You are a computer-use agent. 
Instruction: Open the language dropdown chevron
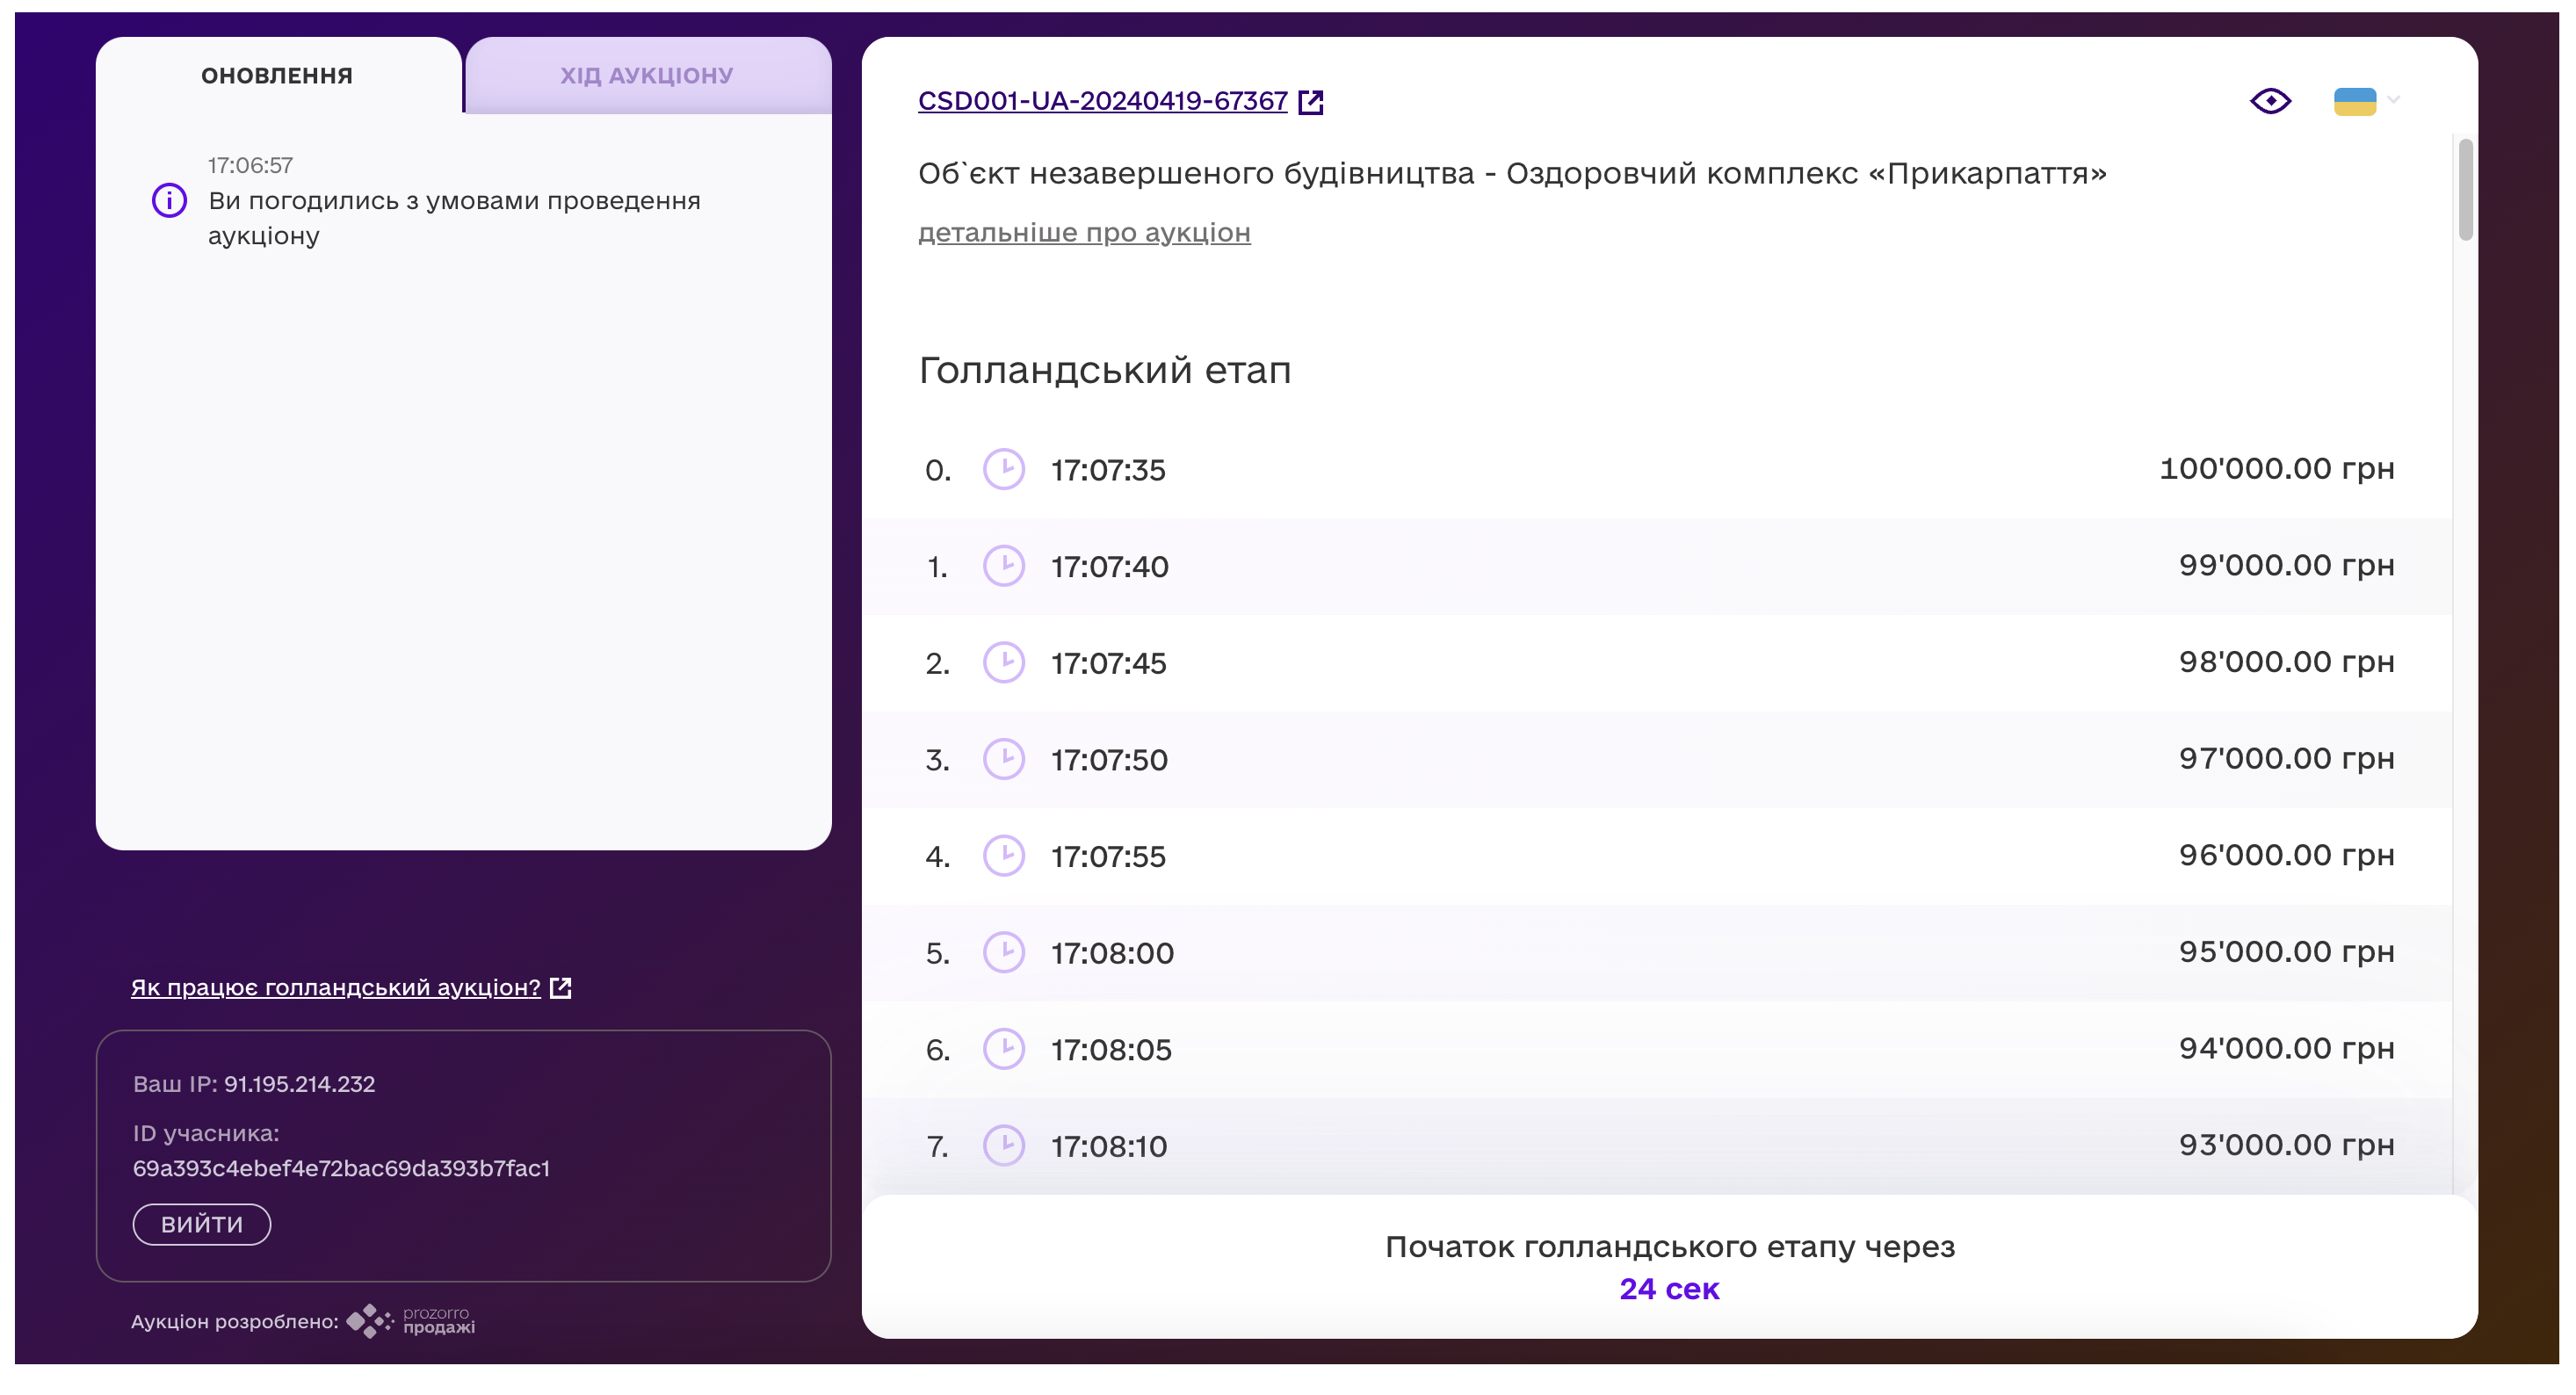(2393, 100)
